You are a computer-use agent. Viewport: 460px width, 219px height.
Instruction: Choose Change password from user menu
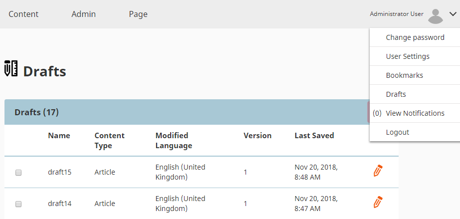pyautogui.click(x=415, y=37)
